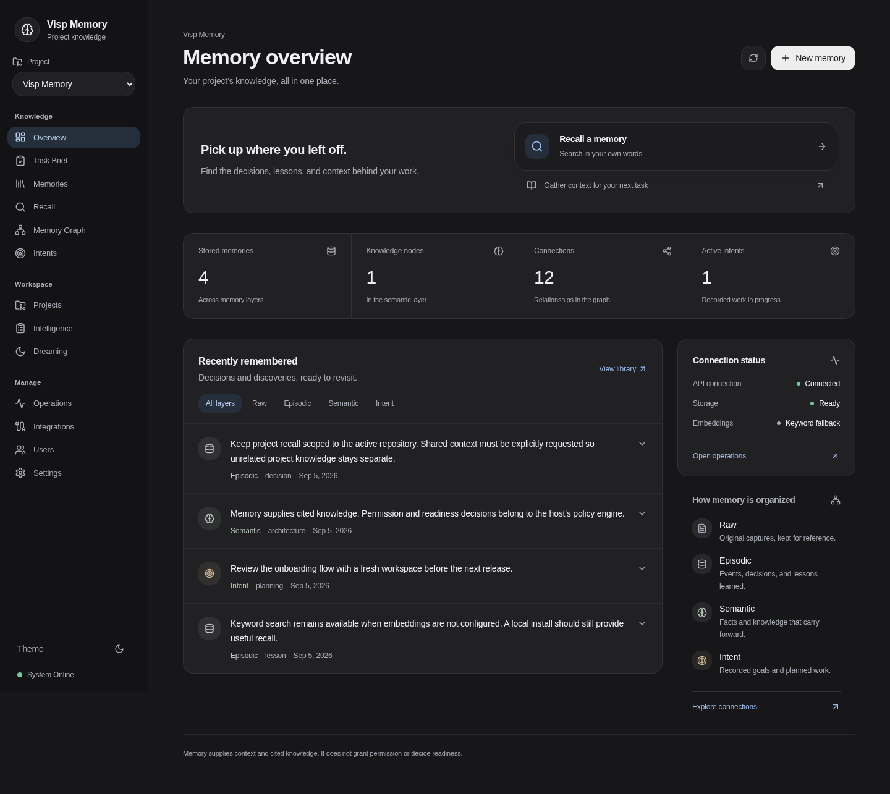Screen dimensions: 890x794
Task: Open the Visp Memory project dropdown
Action: click(74, 84)
